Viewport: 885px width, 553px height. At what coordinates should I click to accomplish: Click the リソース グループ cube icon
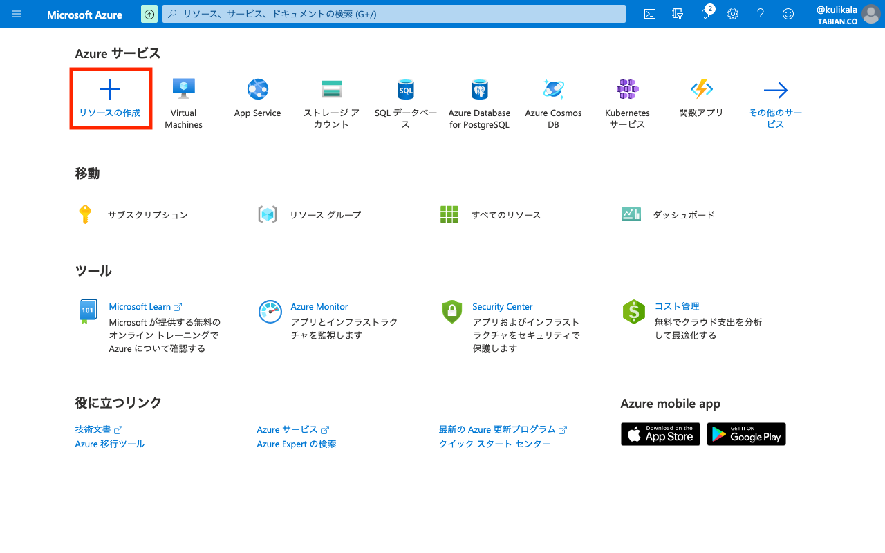click(268, 214)
